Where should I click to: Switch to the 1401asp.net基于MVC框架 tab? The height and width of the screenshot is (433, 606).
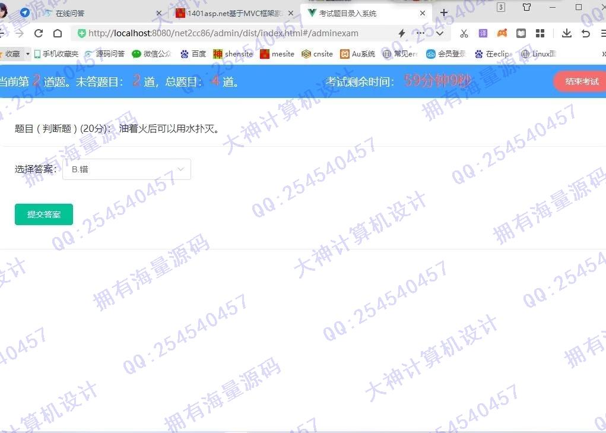pyautogui.click(x=234, y=14)
